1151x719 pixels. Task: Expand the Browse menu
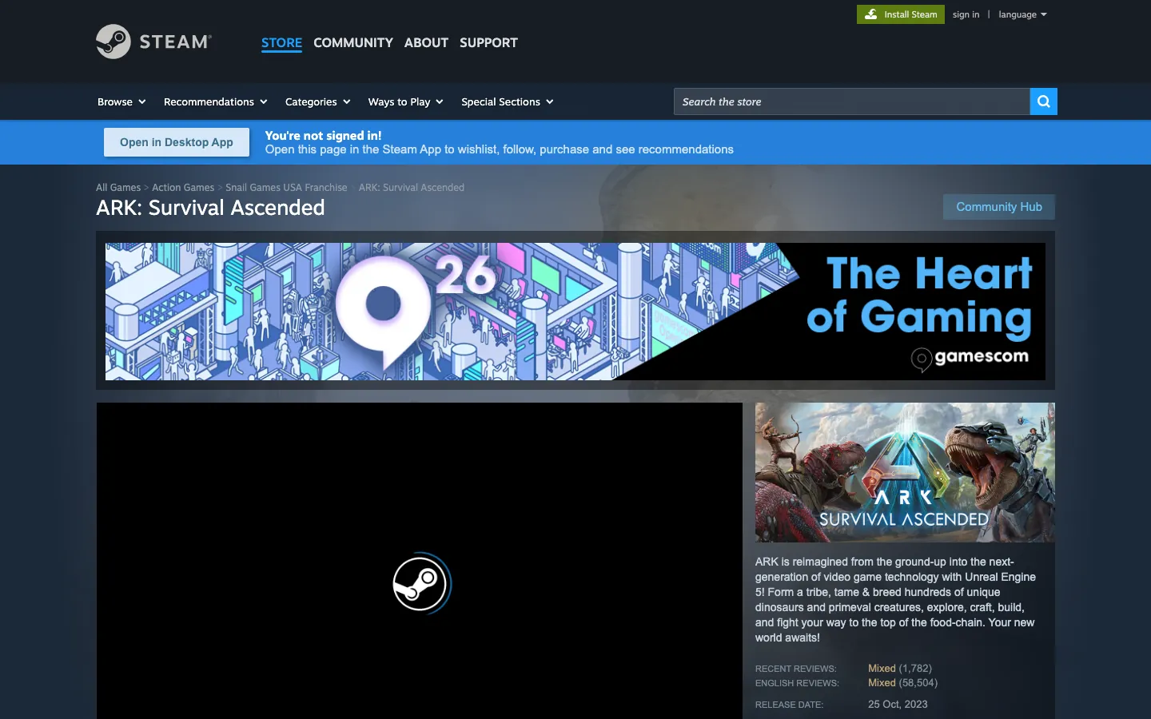point(121,101)
